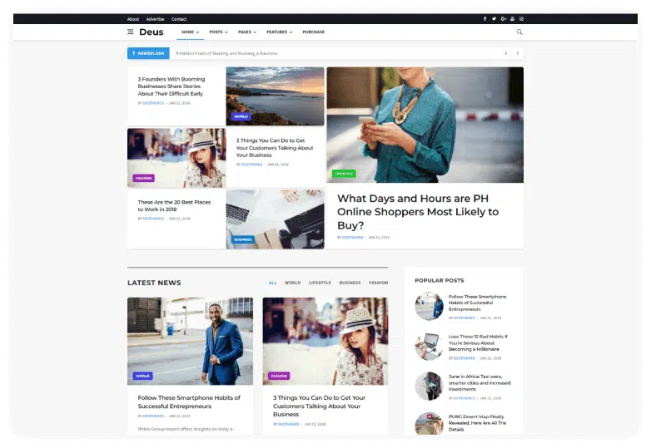Open the man in blue suit image
651x448 pixels.
pos(190,341)
